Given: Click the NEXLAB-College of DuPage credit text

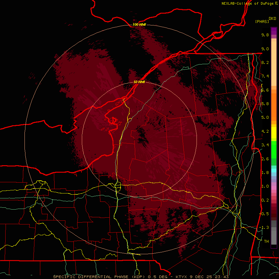Looking at the screenshot, I should pos(247,3).
